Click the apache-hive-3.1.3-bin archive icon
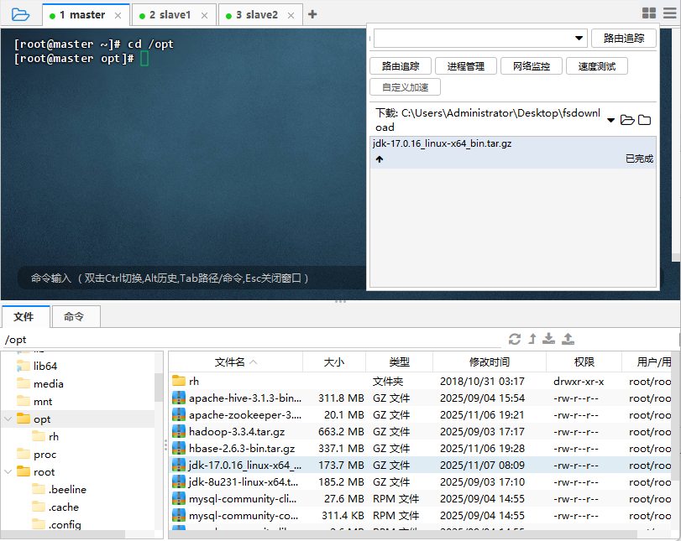This screenshot has height=541, width=681. click(179, 398)
